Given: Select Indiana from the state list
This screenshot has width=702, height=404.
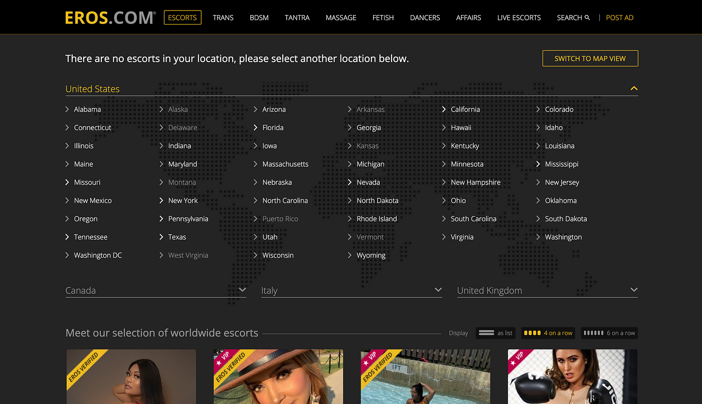Looking at the screenshot, I should click(180, 146).
